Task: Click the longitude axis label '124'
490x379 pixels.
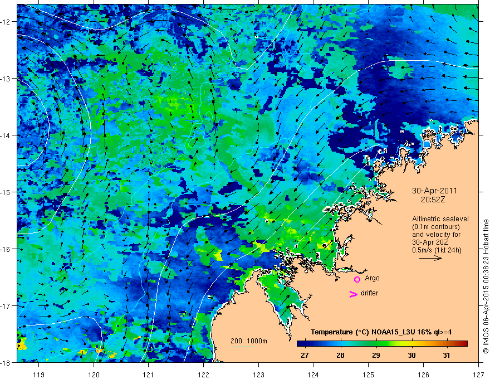Action: 313,375
